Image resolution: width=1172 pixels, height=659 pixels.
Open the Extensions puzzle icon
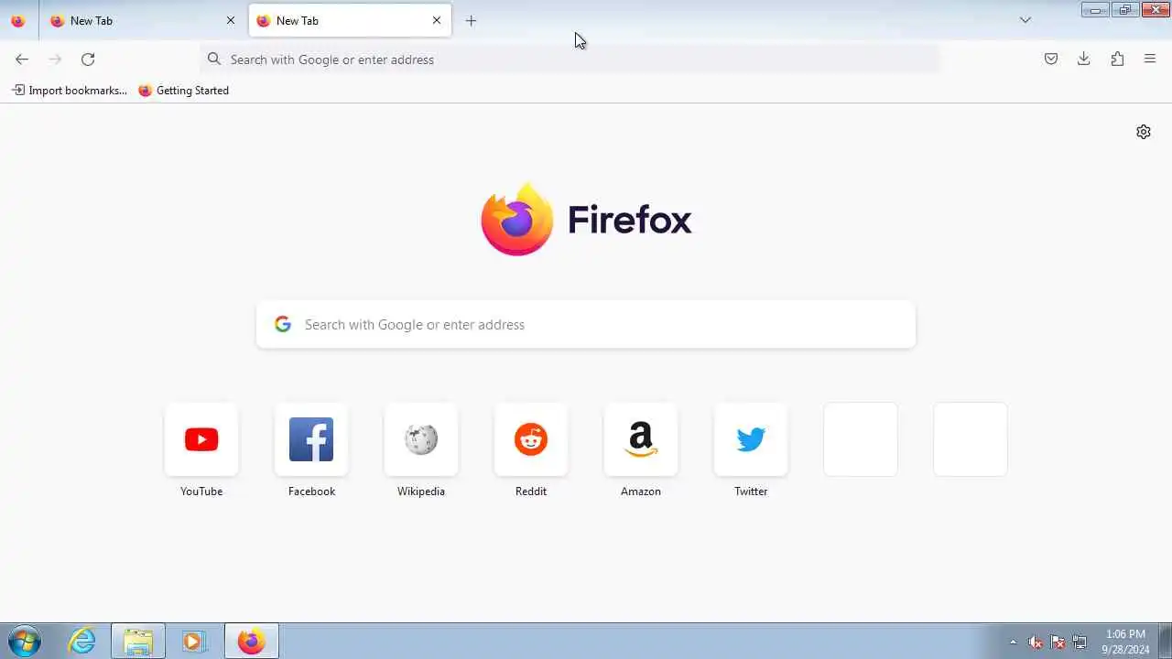(x=1117, y=59)
